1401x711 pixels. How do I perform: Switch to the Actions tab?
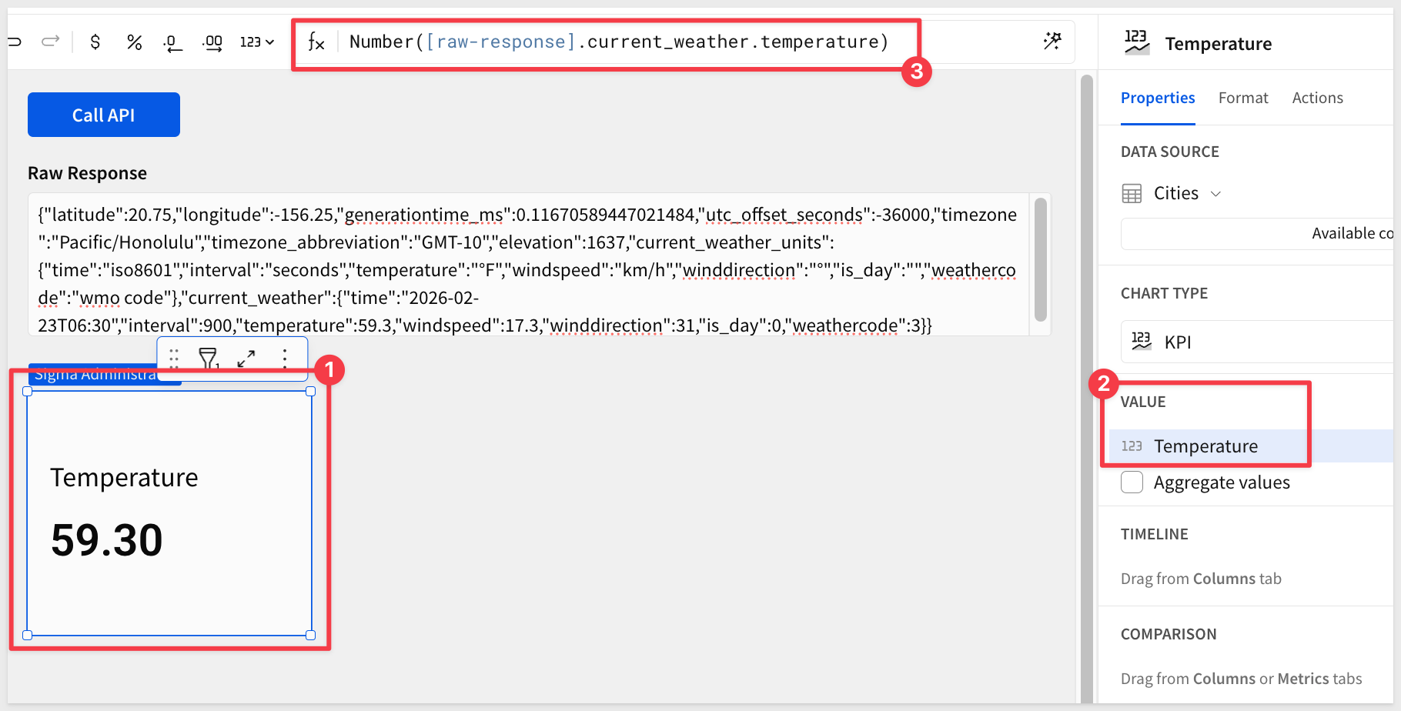click(x=1317, y=98)
